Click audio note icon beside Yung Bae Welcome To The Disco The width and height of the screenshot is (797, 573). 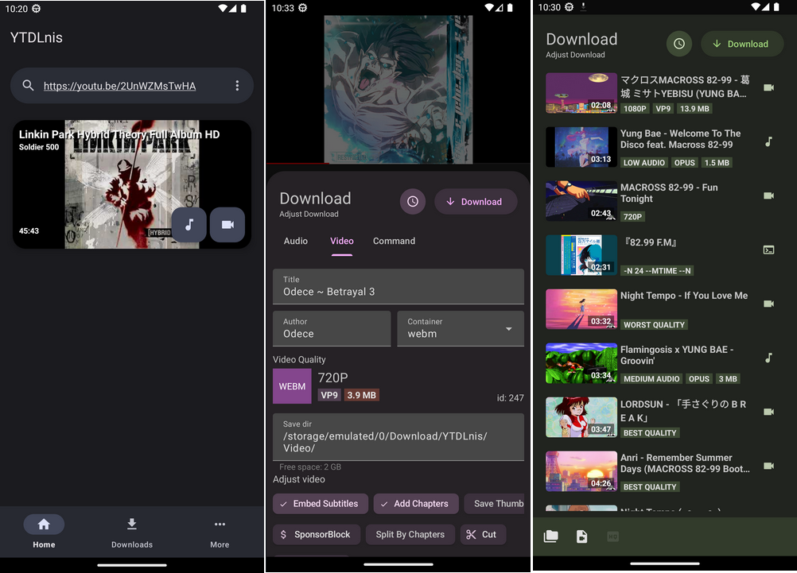[768, 141]
